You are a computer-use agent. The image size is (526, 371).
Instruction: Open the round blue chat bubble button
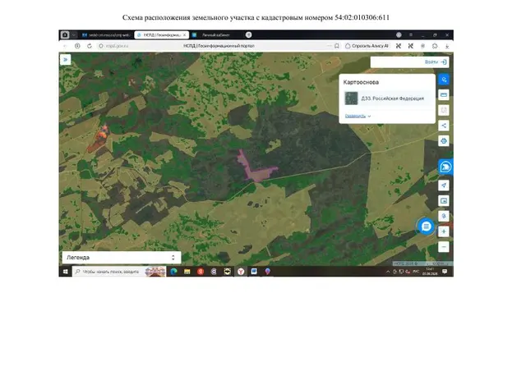click(x=426, y=227)
